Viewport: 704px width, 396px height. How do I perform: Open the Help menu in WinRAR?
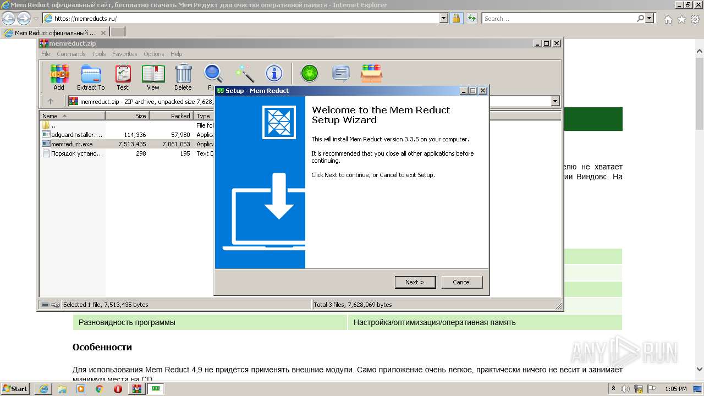(x=176, y=54)
